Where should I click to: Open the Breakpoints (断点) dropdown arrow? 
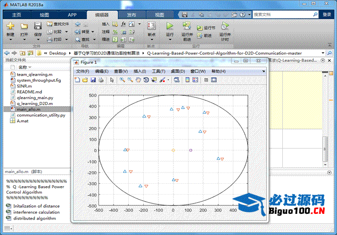click(151, 39)
